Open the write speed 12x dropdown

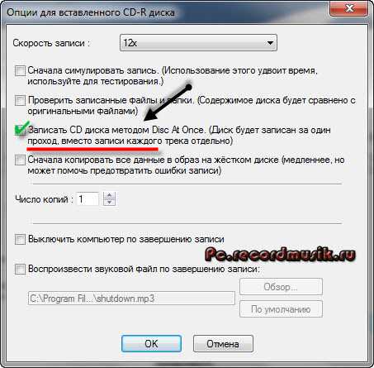[198, 43]
